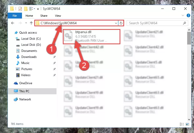Viewport: 194px width, 133px height.
Task: Open the View ribbon tab
Action: pos(58,16)
